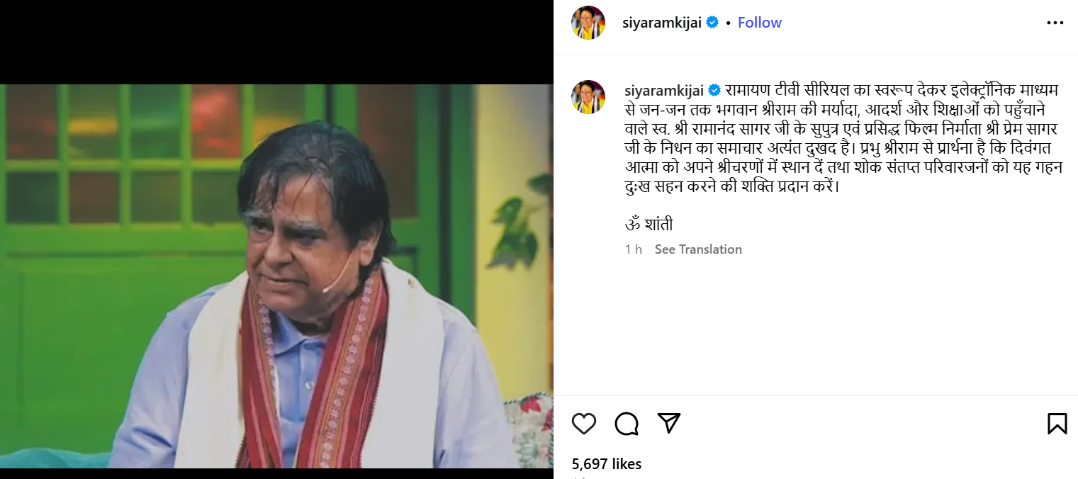Click verified badge next to header username
The image size is (1078, 479).
(x=712, y=23)
